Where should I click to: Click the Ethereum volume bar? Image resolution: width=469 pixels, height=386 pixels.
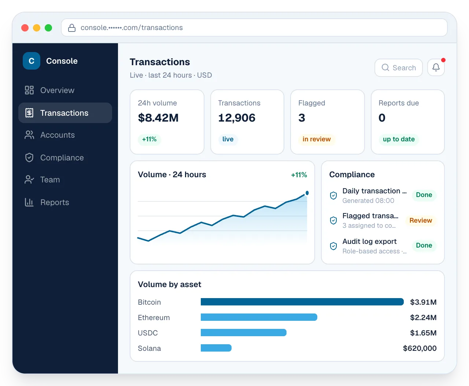(259, 317)
